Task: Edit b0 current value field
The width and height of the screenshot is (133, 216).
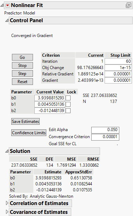Action: 50,98
